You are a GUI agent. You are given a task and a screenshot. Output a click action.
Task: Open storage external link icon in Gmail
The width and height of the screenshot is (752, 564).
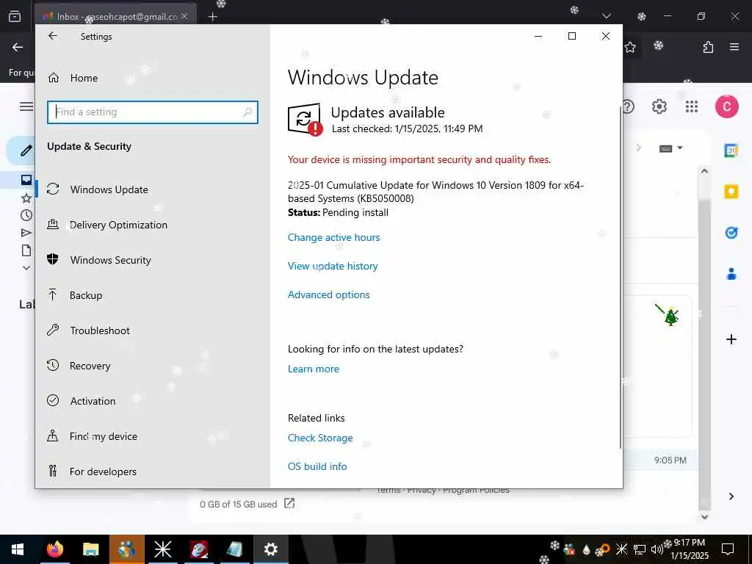coord(289,503)
